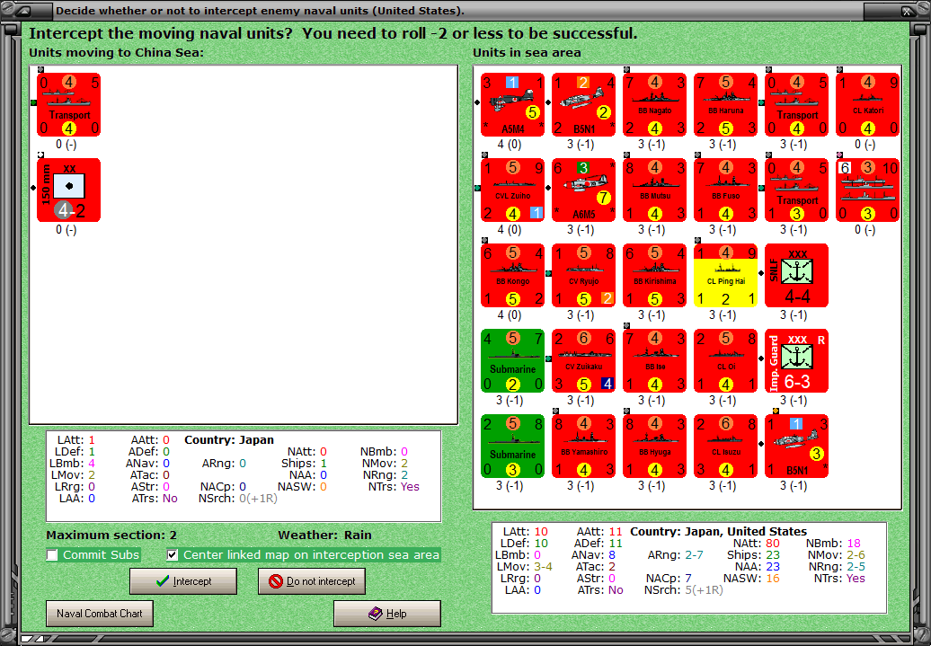
Task: Click the "Weather: Rain" label
Action: point(324,535)
